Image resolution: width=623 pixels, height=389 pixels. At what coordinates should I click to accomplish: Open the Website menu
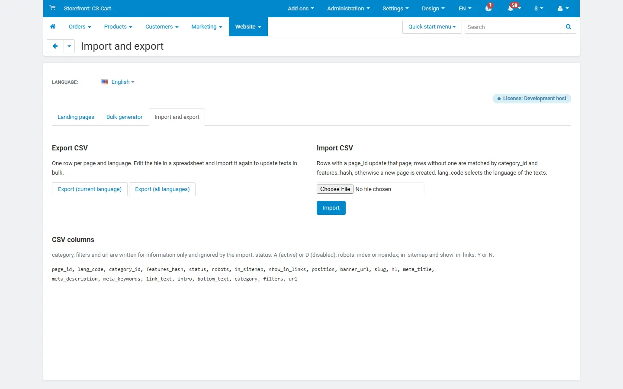(248, 27)
